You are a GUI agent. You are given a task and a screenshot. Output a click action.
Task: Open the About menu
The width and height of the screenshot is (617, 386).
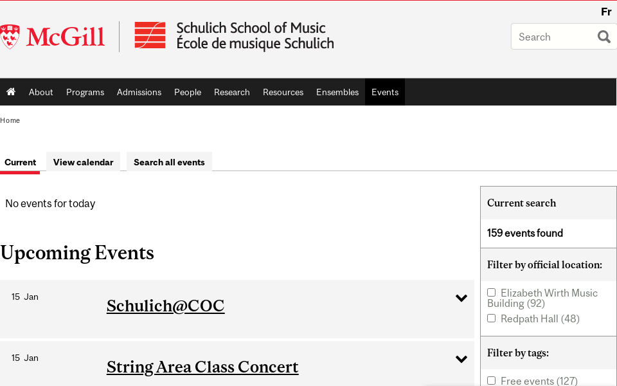click(x=40, y=92)
